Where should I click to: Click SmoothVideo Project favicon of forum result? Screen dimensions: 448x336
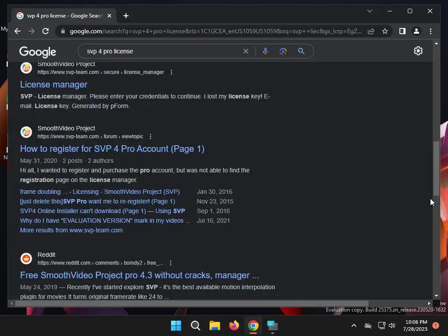pos(26,132)
